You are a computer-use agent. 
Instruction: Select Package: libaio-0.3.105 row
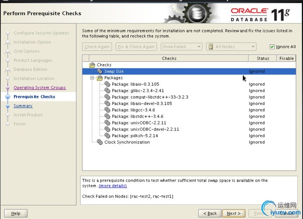[189, 84]
